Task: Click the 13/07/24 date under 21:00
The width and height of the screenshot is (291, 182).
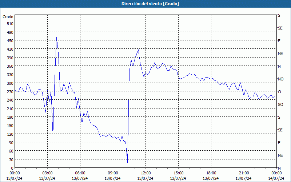Action: coord(243,178)
